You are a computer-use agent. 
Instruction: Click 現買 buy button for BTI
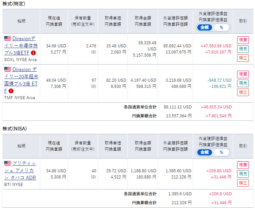(243, 165)
